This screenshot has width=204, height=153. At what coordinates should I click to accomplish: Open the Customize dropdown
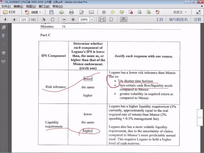[x=180, y=12]
